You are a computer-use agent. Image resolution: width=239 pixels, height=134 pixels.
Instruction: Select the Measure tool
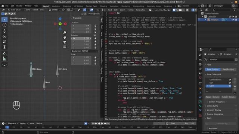coord(4,58)
